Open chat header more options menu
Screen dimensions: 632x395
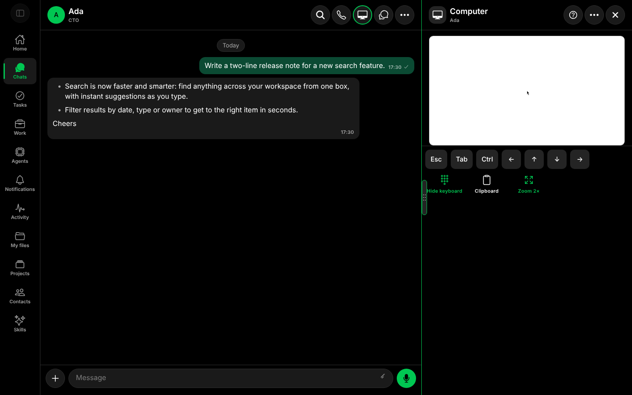[405, 15]
